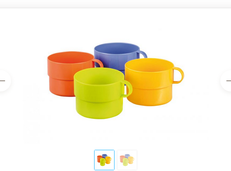Click the pale yellow cup in the second thumbnail
Image resolution: width=231 pixels, height=171 pixels.
pyautogui.click(x=131, y=160)
